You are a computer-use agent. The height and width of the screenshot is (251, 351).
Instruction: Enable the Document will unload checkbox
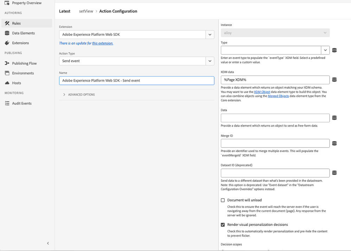223,200
